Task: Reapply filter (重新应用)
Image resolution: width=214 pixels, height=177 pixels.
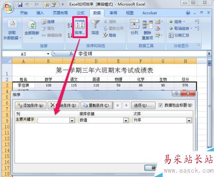Action: 113,28
